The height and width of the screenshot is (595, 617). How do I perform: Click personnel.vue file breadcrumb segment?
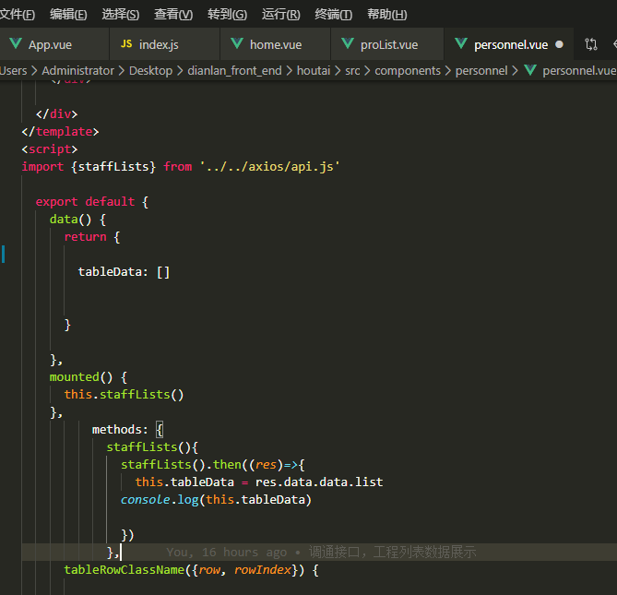(579, 71)
